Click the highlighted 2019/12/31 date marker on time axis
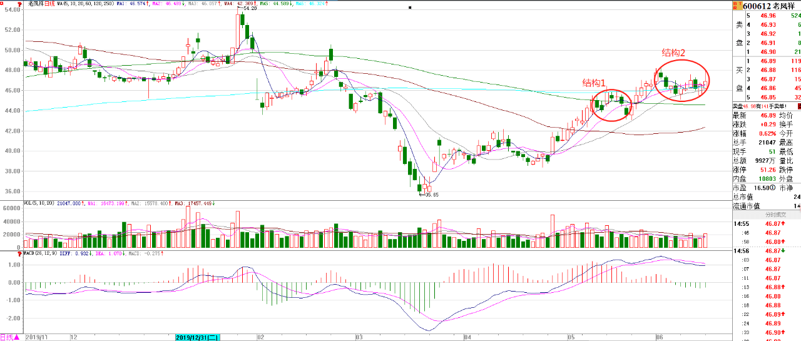Image resolution: width=801 pixels, height=341 pixels. 197,337
